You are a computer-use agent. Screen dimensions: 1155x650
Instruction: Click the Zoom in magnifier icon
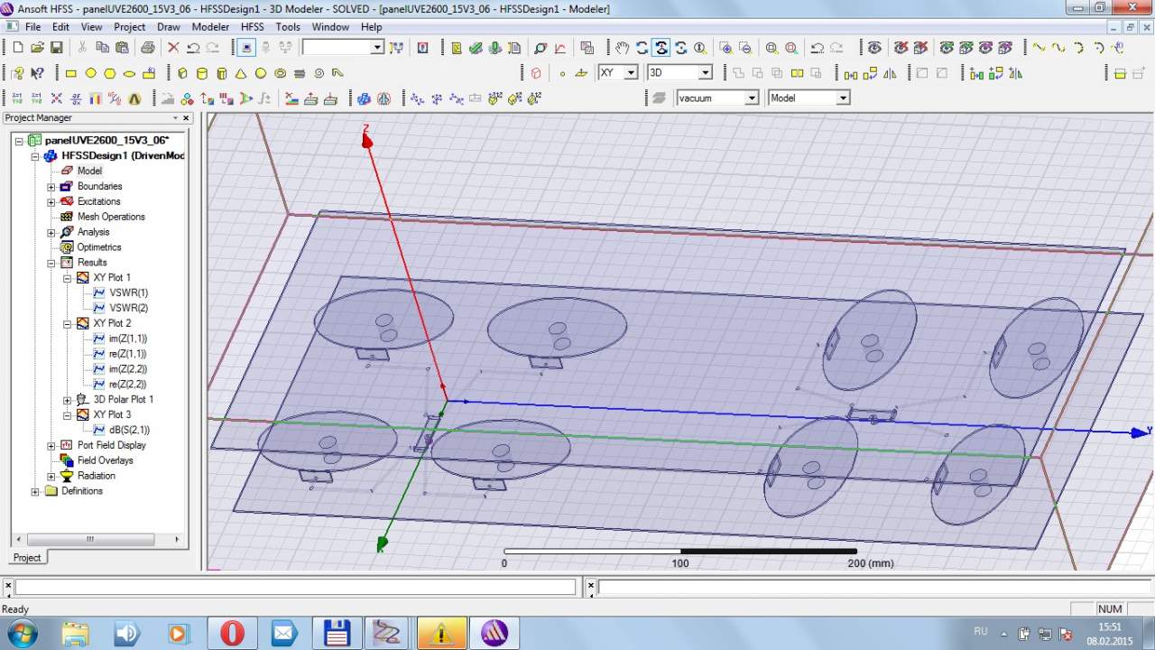772,48
